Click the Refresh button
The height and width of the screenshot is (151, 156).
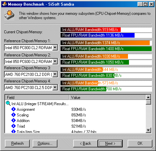[17, 143]
